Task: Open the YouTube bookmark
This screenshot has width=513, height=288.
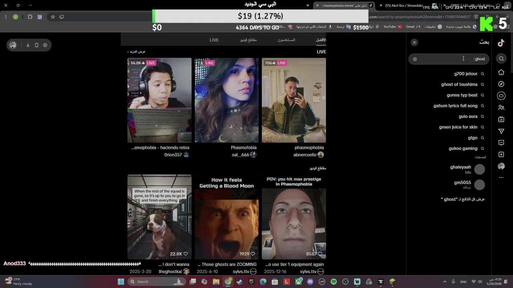Action: click(x=393, y=27)
